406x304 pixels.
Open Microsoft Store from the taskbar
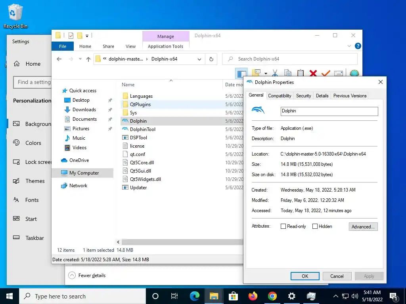pyautogui.click(x=233, y=296)
